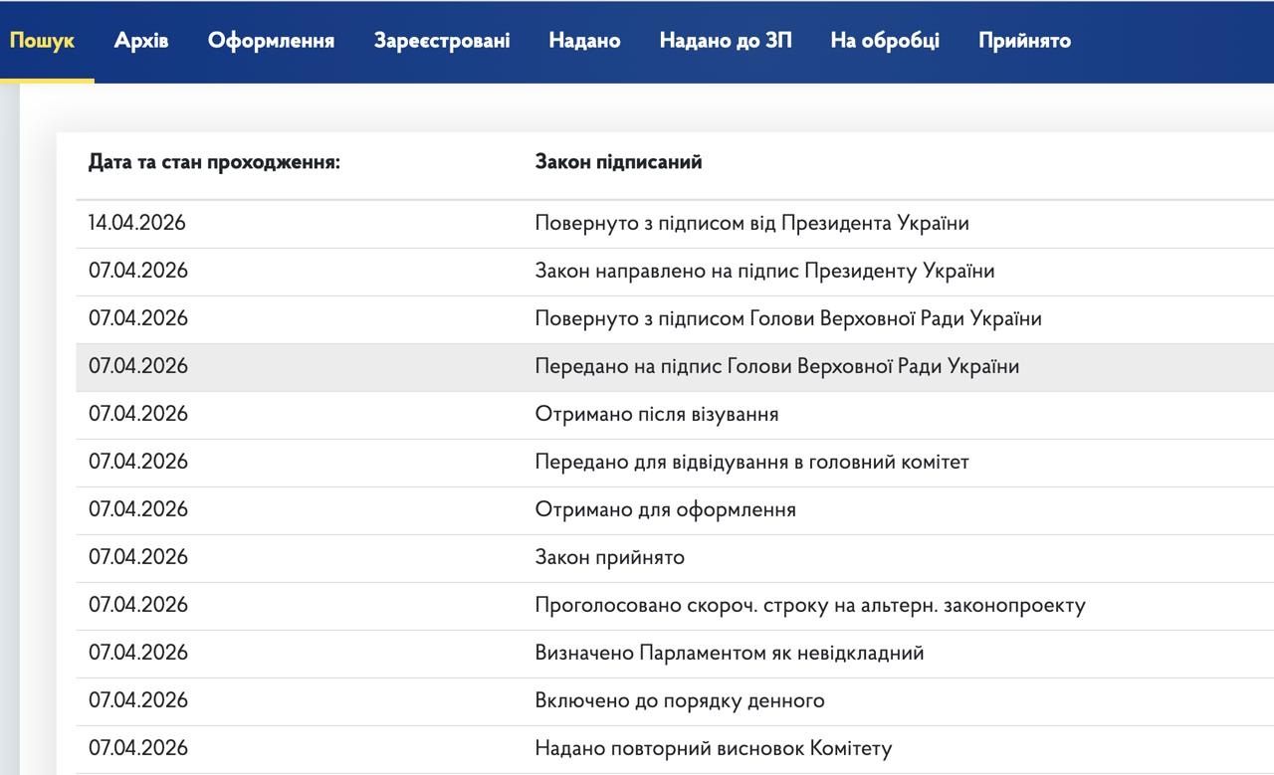The image size is (1274, 775).
Task: Open the Пошук tab
Action: (x=42, y=41)
